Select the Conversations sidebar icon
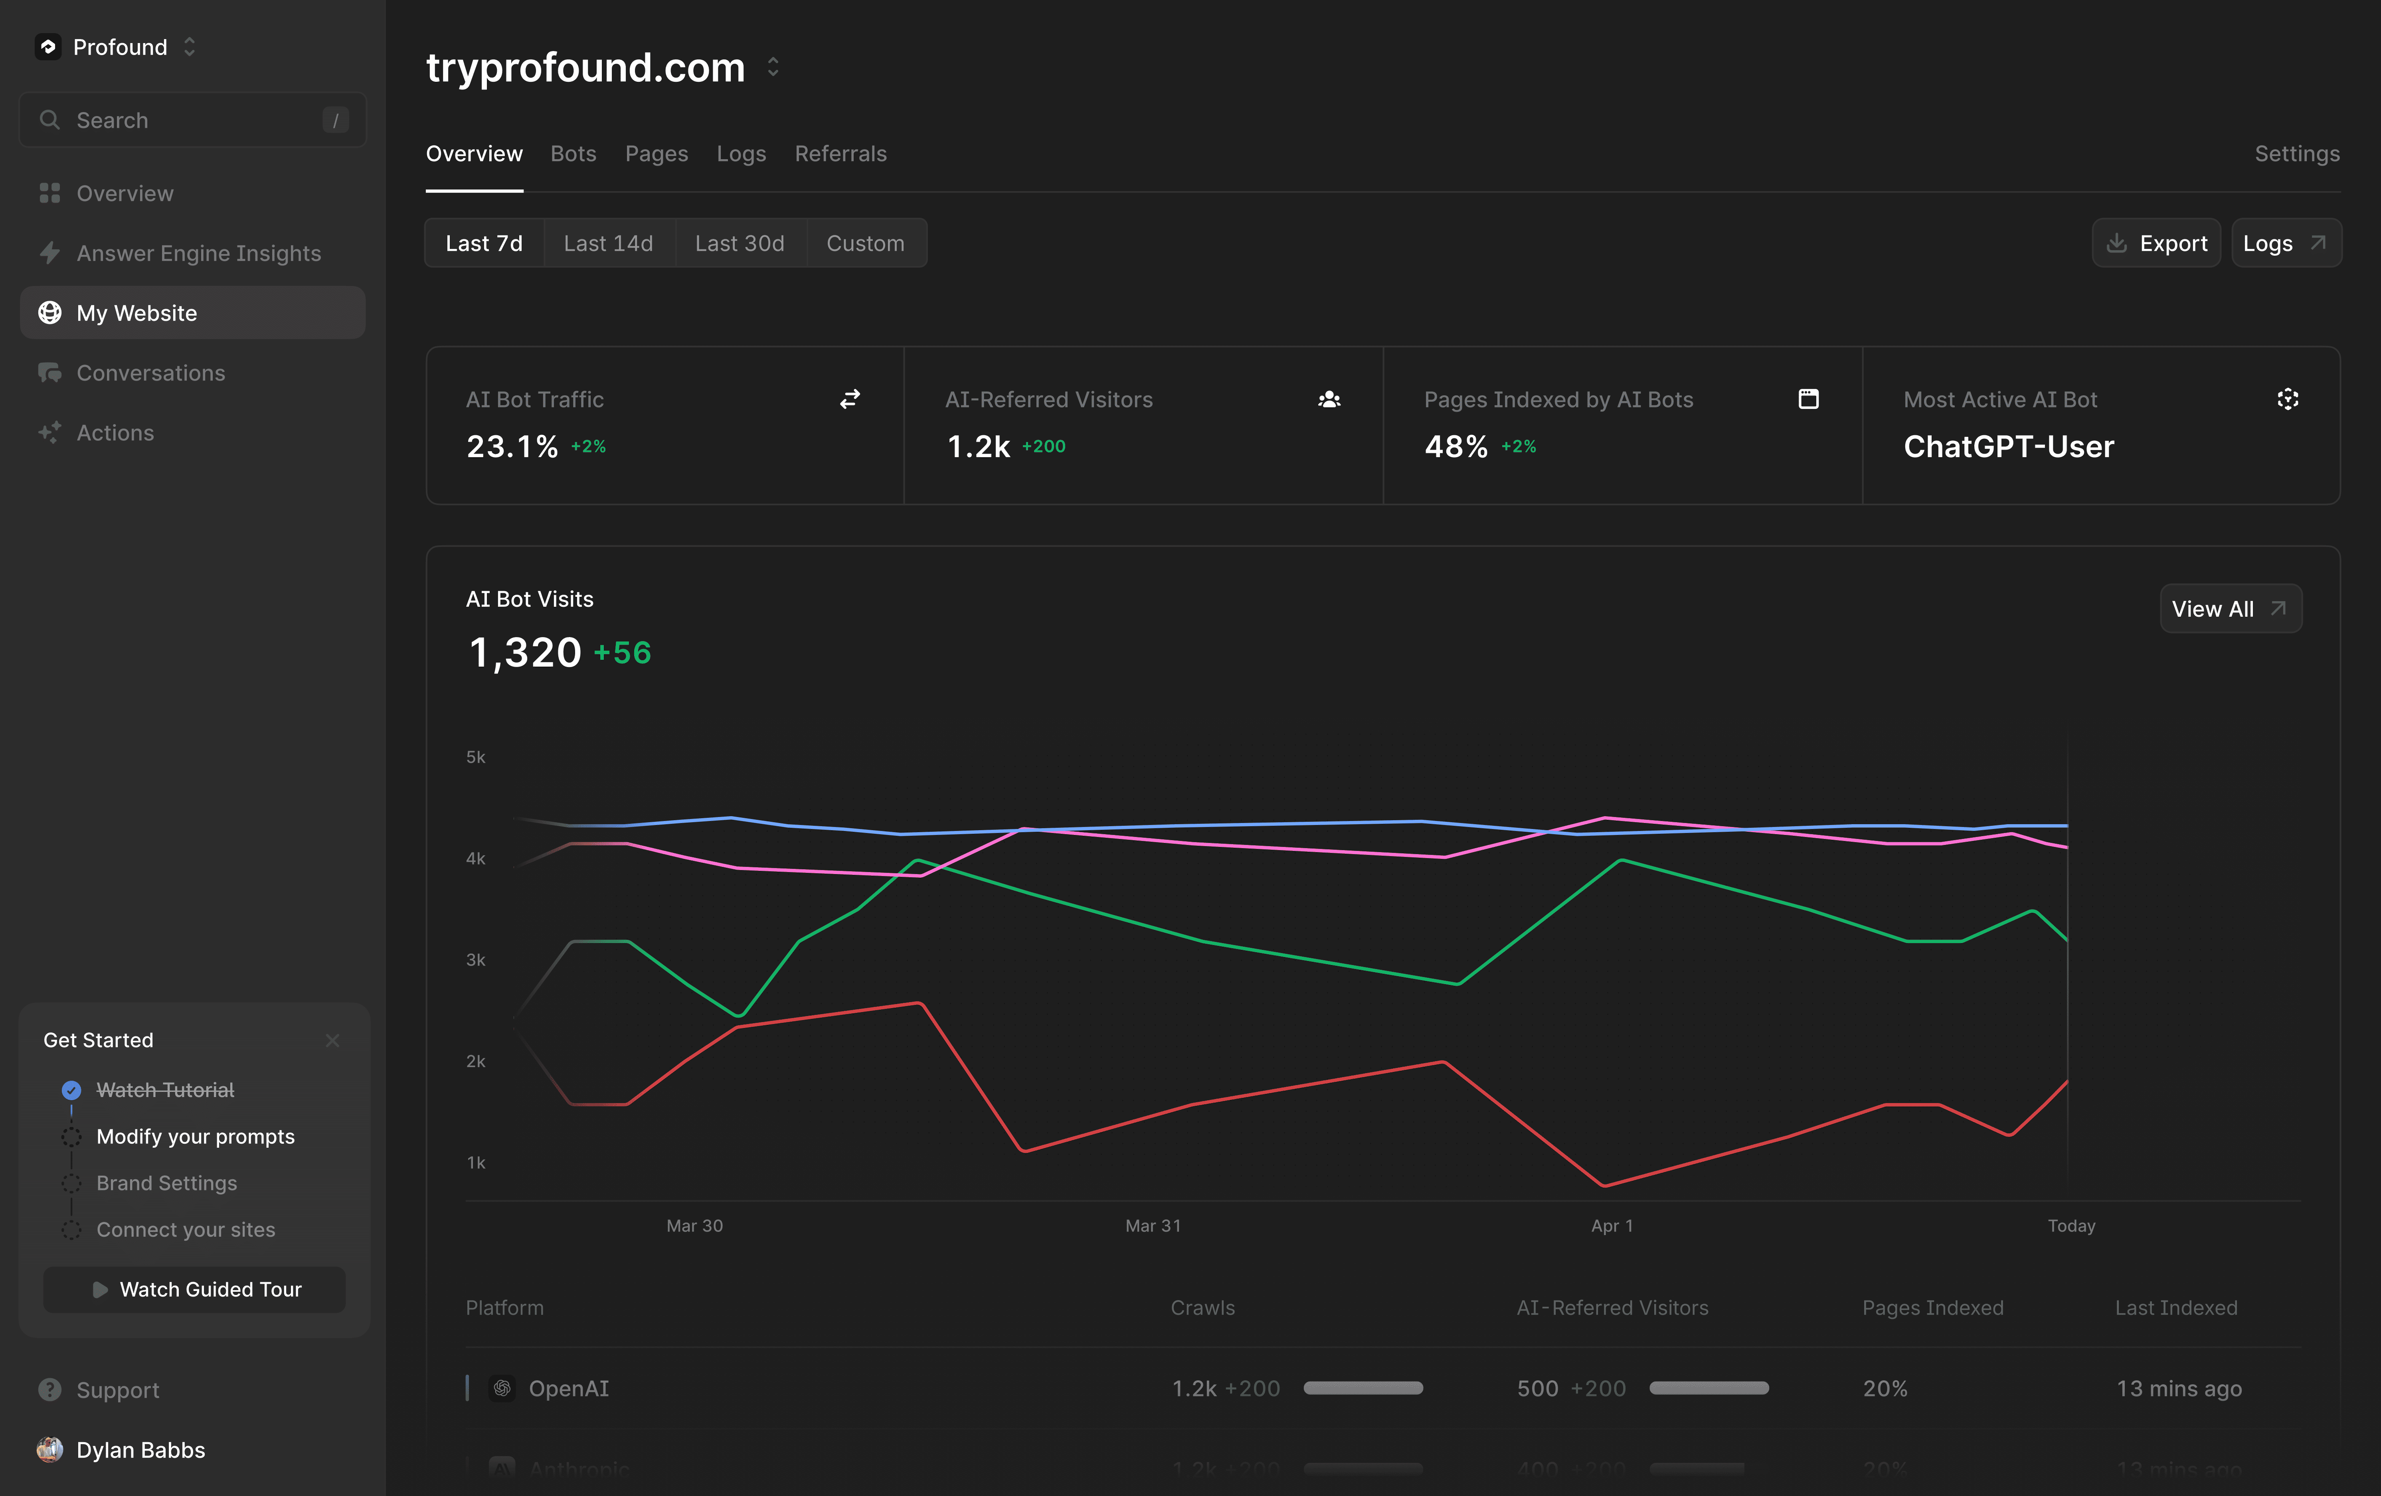Viewport: 2381px width, 1496px height. click(50, 373)
